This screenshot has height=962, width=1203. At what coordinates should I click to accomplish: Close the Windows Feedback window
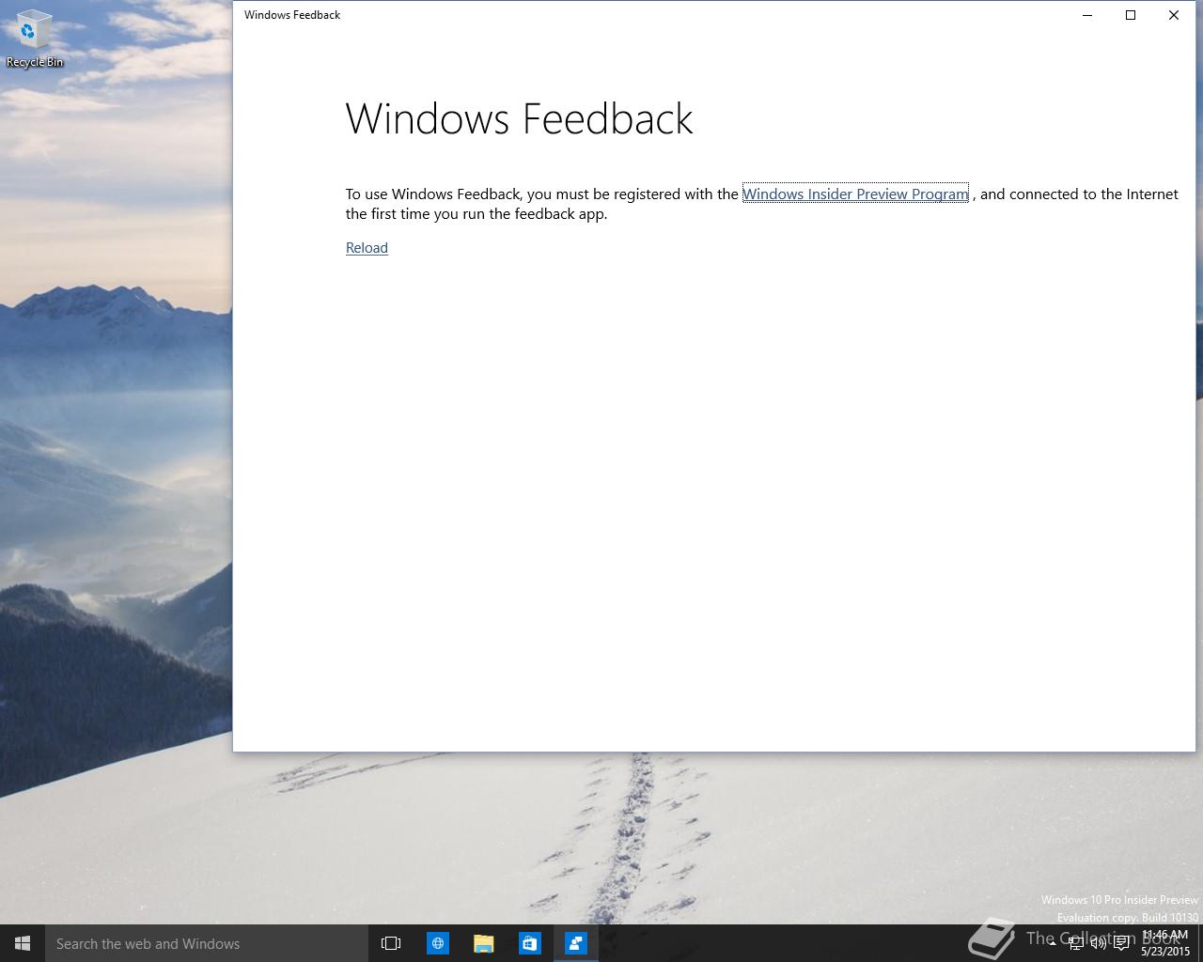(1174, 15)
